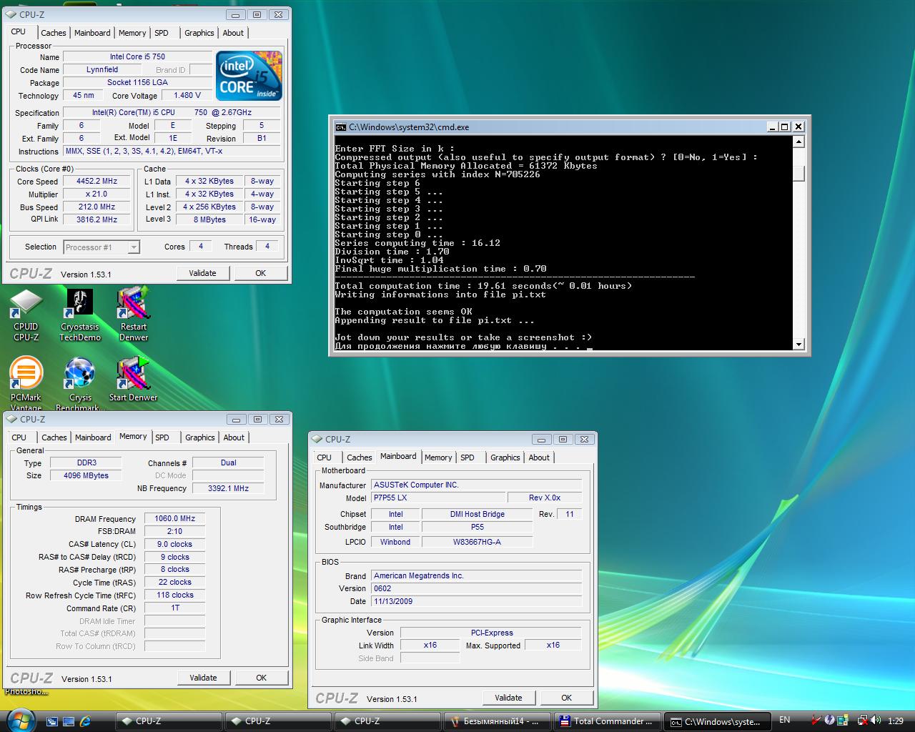Click the FSB:DRAM value 2:10
The image size is (915, 732).
[x=174, y=532]
